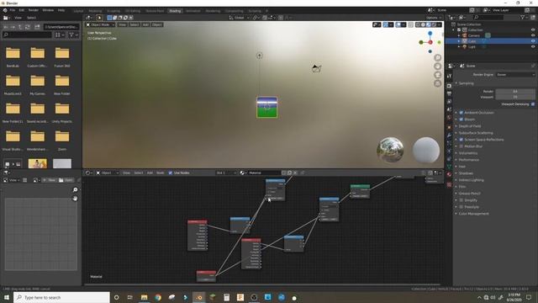Toggle viewport overlays

[x=398, y=24]
